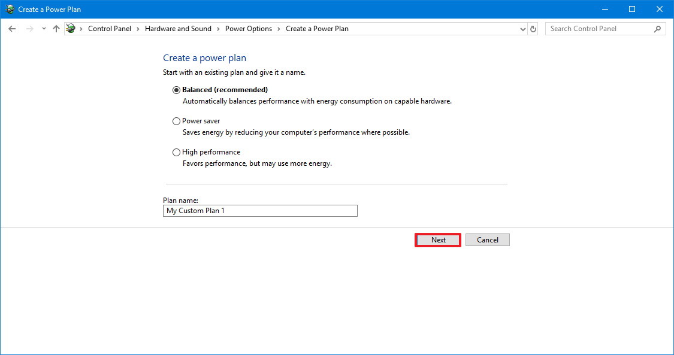The image size is (674, 355).
Task: Click the Cancel button
Action: click(x=487, y=239)
